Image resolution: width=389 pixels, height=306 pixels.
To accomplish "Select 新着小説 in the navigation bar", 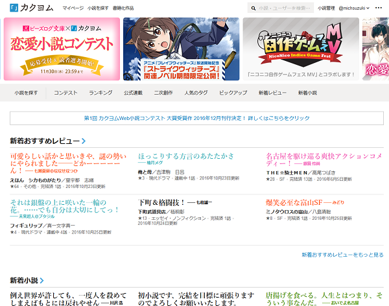I will pos(307,93).
